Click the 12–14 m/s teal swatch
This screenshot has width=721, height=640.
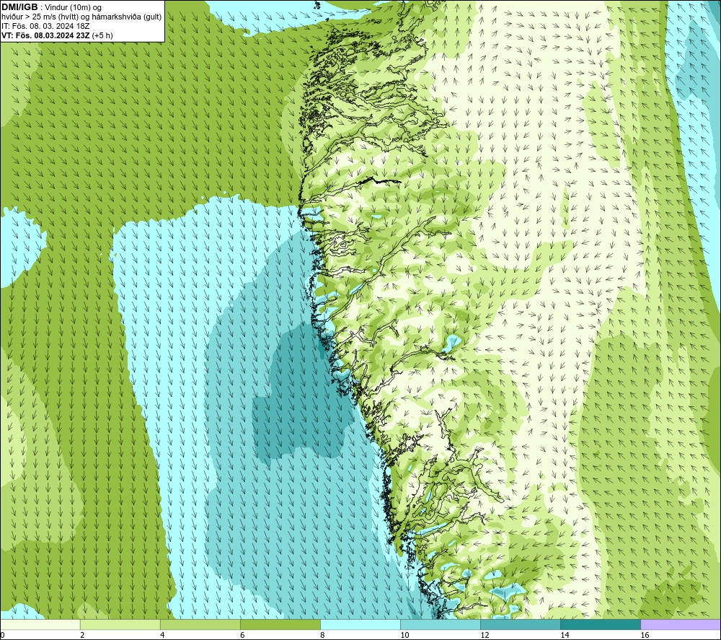[x=520, y=624]
